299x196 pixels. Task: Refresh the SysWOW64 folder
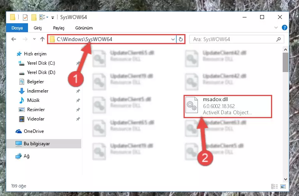tap(180, 39)
